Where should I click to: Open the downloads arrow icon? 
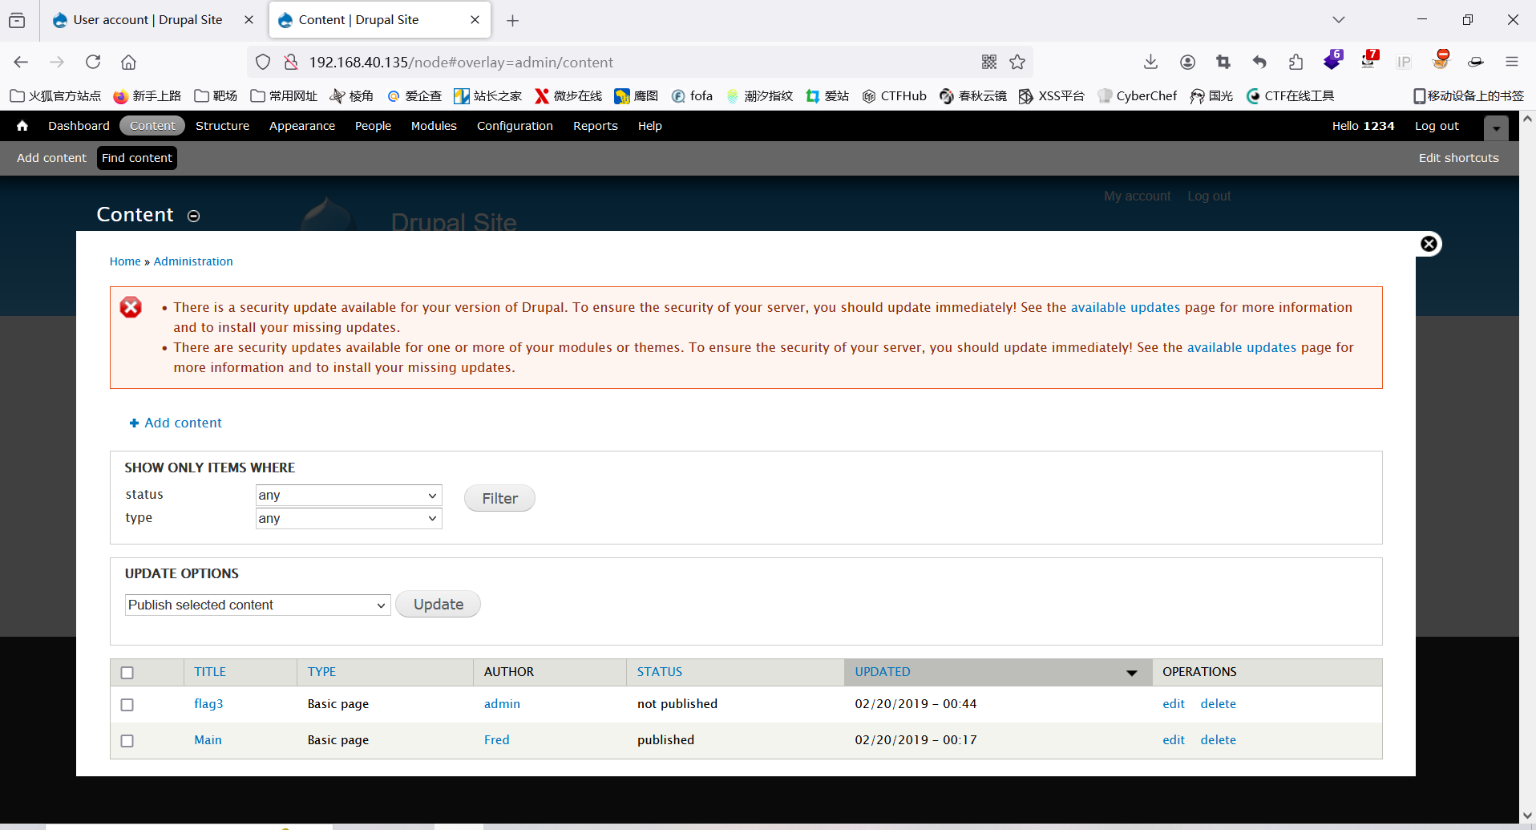[x=1150, y=62]
